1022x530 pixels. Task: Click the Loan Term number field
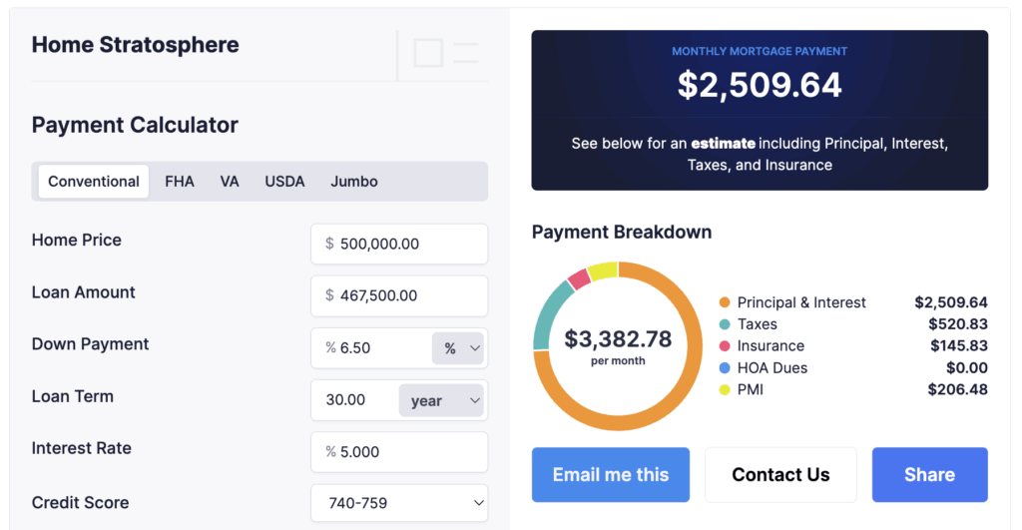coord(354,400)
